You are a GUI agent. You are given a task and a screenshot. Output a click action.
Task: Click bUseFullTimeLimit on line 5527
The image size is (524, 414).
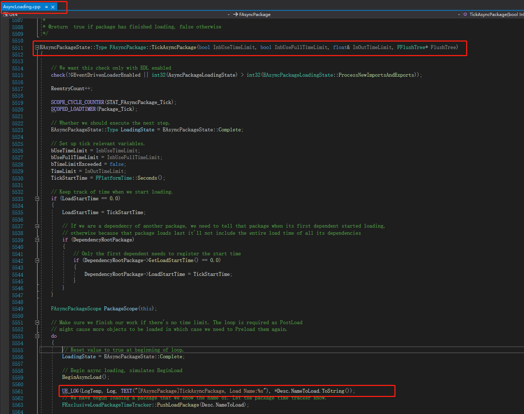point(75,157)
